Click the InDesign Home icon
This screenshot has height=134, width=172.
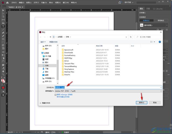7,2
